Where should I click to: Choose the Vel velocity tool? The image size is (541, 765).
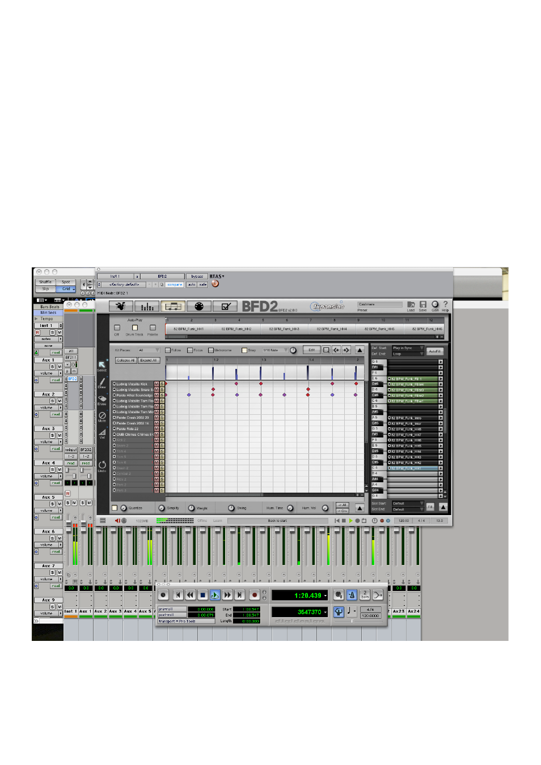coord(102,432)
